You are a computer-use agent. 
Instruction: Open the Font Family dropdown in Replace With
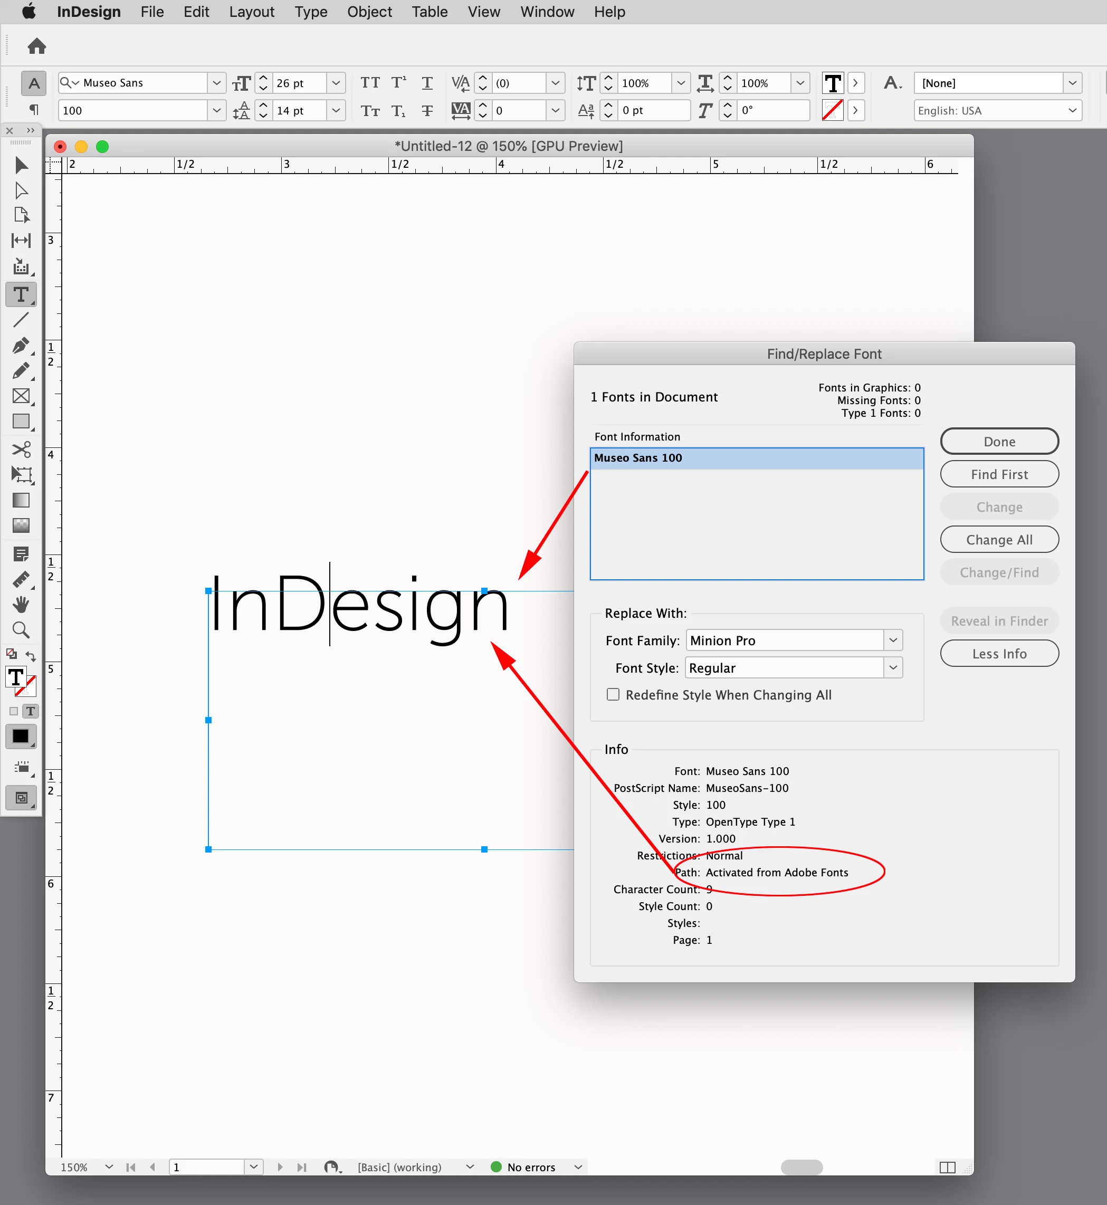tap(893, 640)
